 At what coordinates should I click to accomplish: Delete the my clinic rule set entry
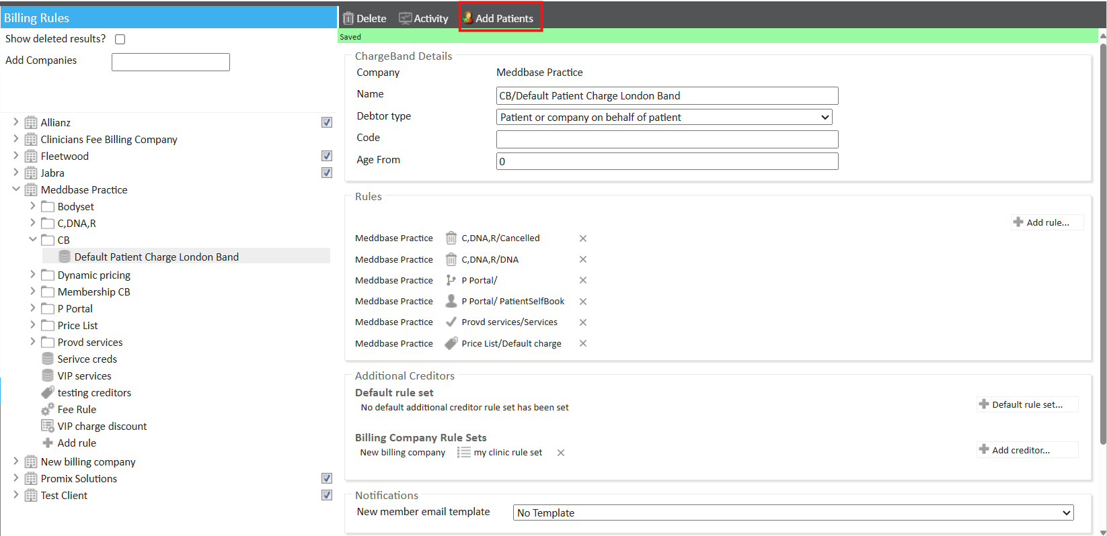561,453
